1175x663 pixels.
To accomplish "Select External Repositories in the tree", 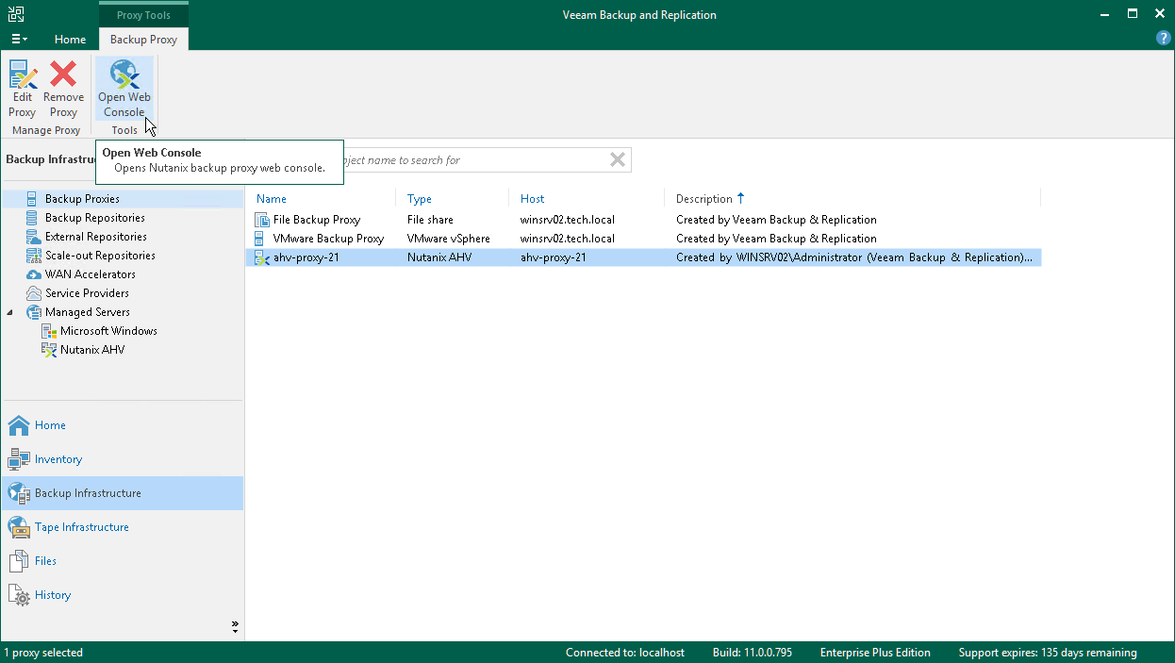I will click(96, 237).
